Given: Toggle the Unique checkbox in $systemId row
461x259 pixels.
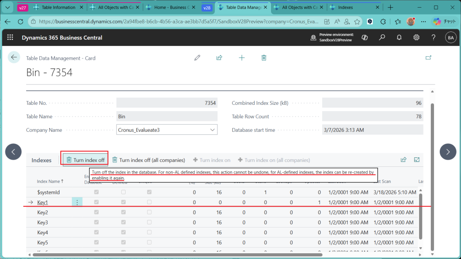Looking at the screenshot, I should [150, 192].
